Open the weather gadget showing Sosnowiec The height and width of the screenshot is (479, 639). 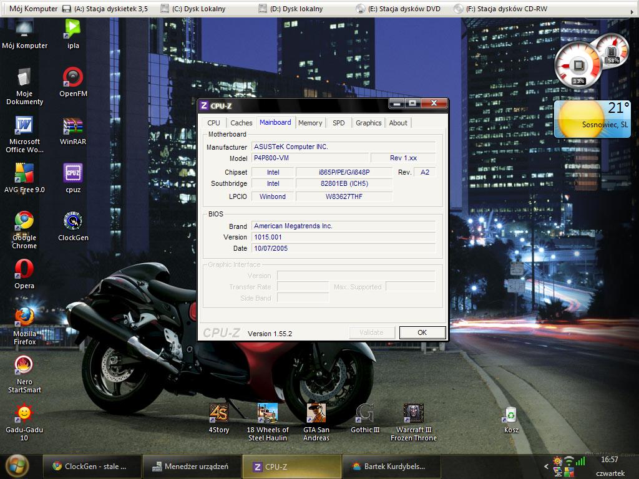[x=592, y=119]
